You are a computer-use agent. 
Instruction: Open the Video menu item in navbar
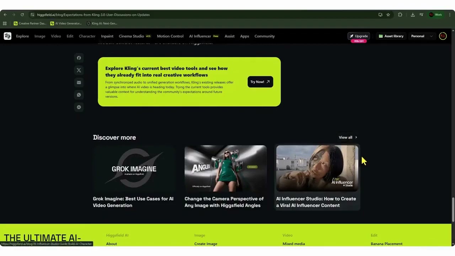56,36
